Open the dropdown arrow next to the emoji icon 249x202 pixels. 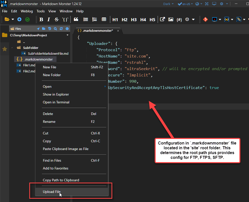[x=193, y=19]
